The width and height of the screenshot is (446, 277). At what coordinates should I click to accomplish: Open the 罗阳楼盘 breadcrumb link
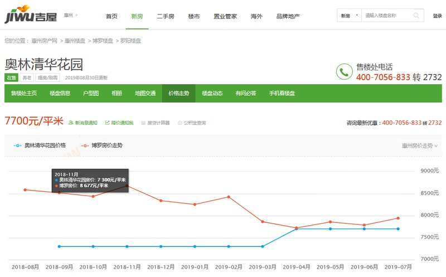pos(130,41)
